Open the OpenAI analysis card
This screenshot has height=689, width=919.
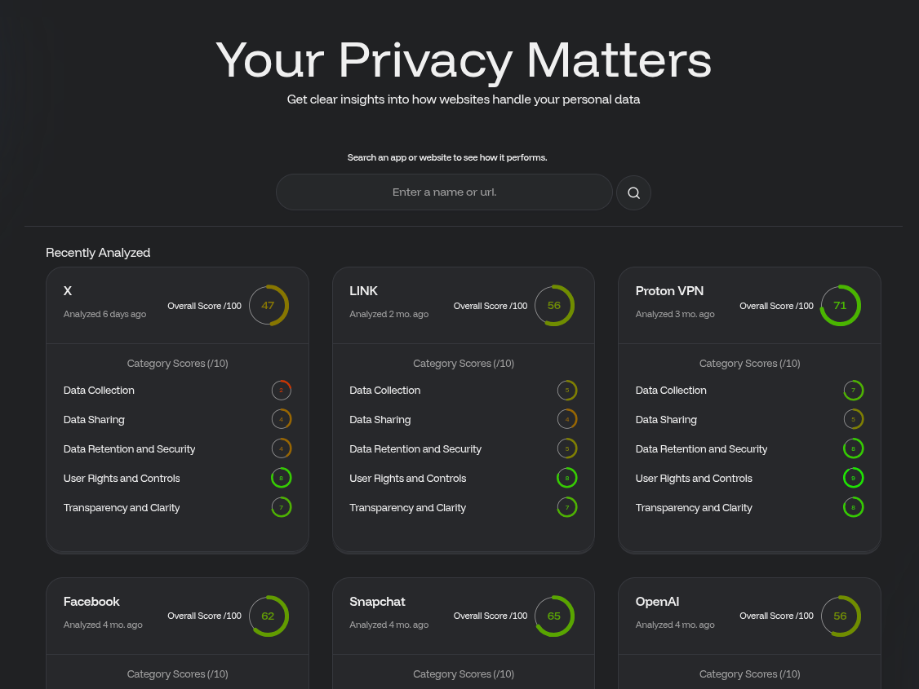[x=657, y=602]
